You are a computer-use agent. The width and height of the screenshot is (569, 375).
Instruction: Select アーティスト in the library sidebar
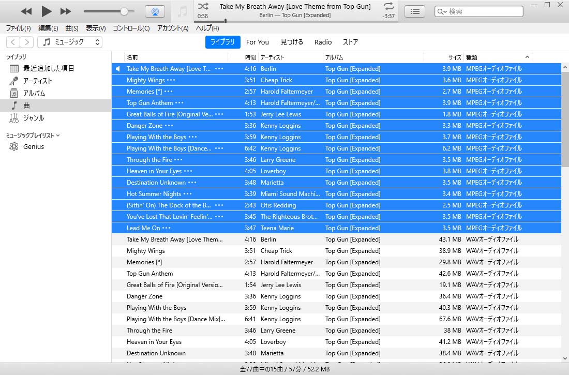pyautogui.click(x=37, y=81)
